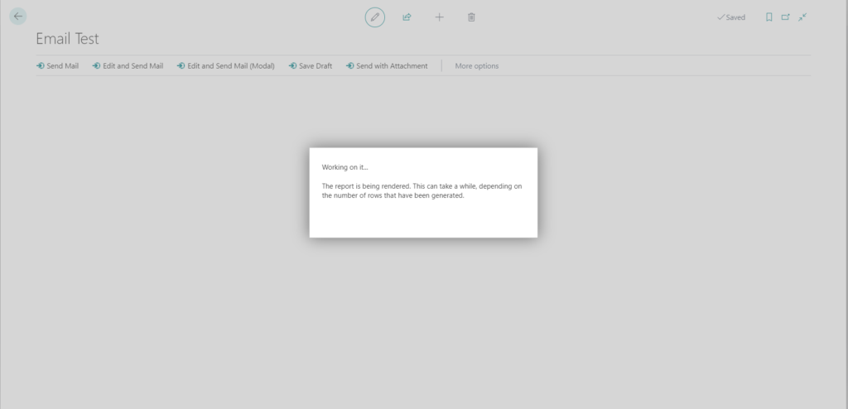This screenshot has height=409, width=848.
Task: Select Edit and Send Mail (Modal)
Action: (x=225, y=66)
